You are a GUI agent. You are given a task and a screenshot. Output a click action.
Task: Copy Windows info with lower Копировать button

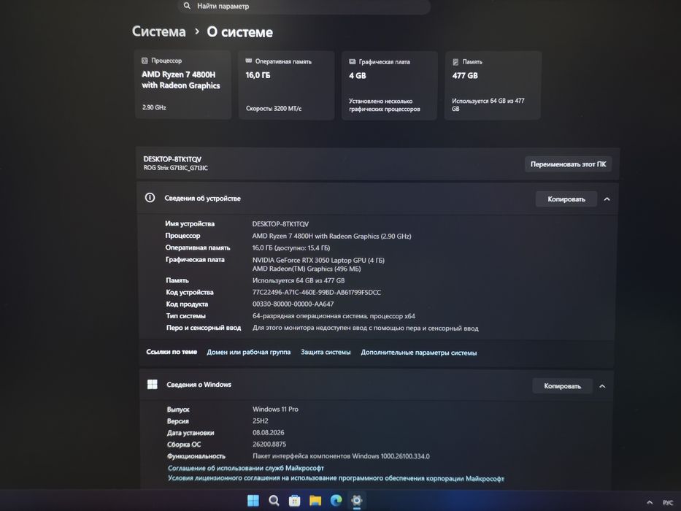coord(563,386)
